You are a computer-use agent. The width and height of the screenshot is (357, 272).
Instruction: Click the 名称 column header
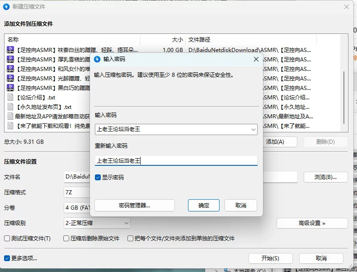point(72,40)
